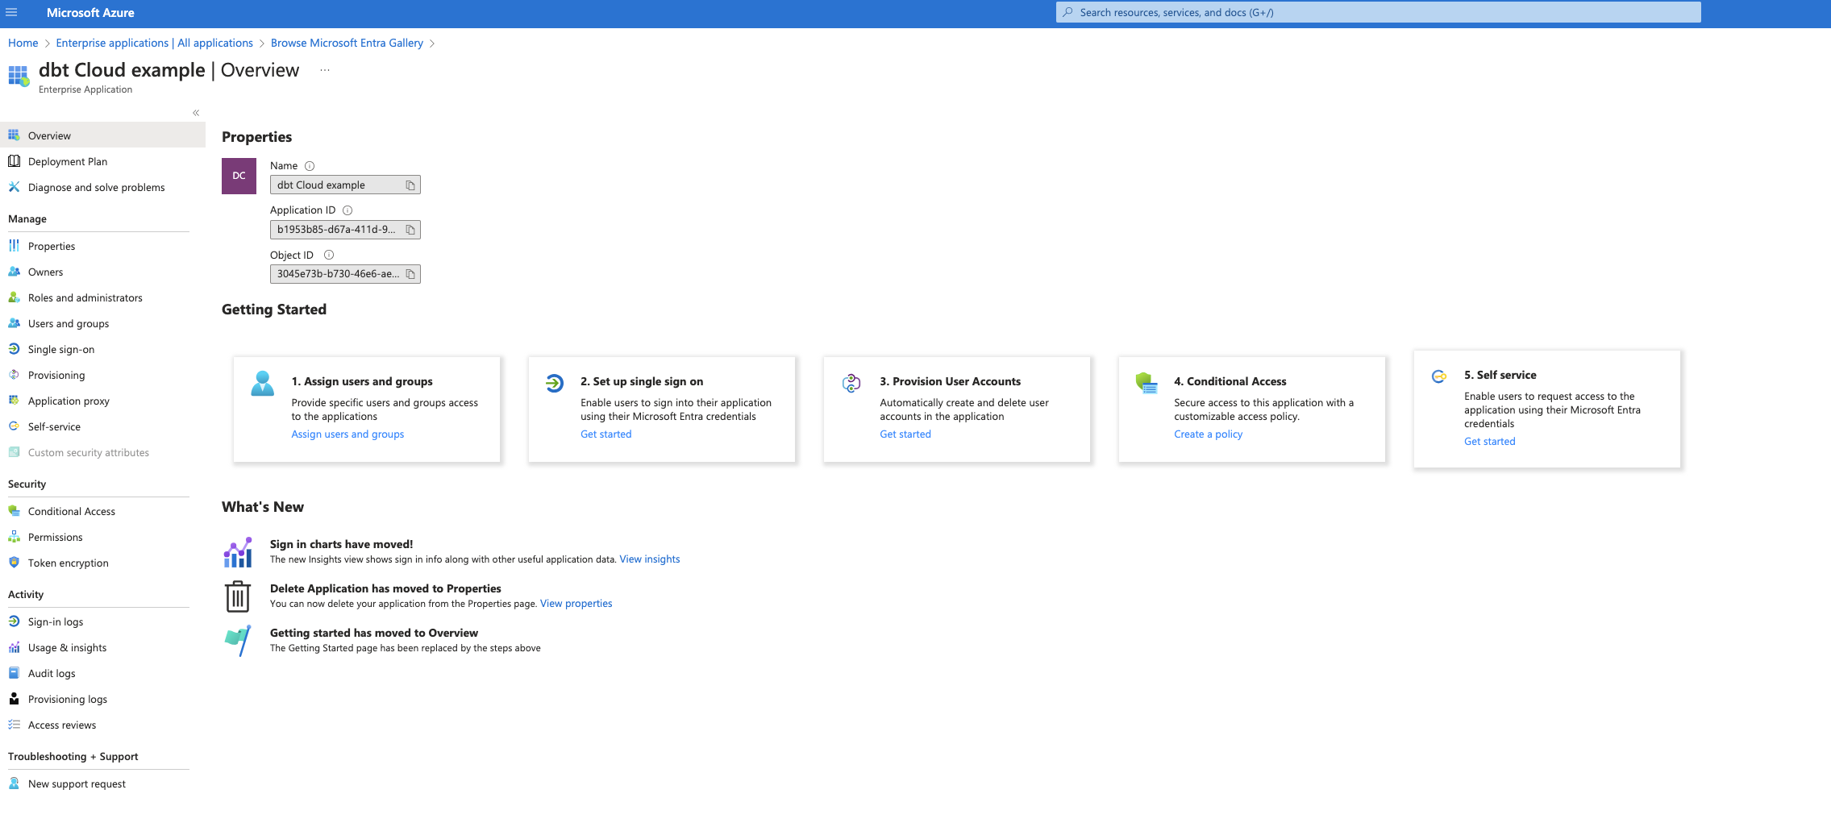Image resolution: width=1831 pixels, height=827 pixels.
Task: Open the Token encryption settings
Action: coord(68,563)
